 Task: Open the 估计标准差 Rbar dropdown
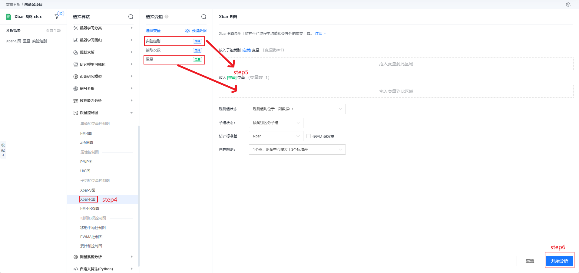[276, 136]
